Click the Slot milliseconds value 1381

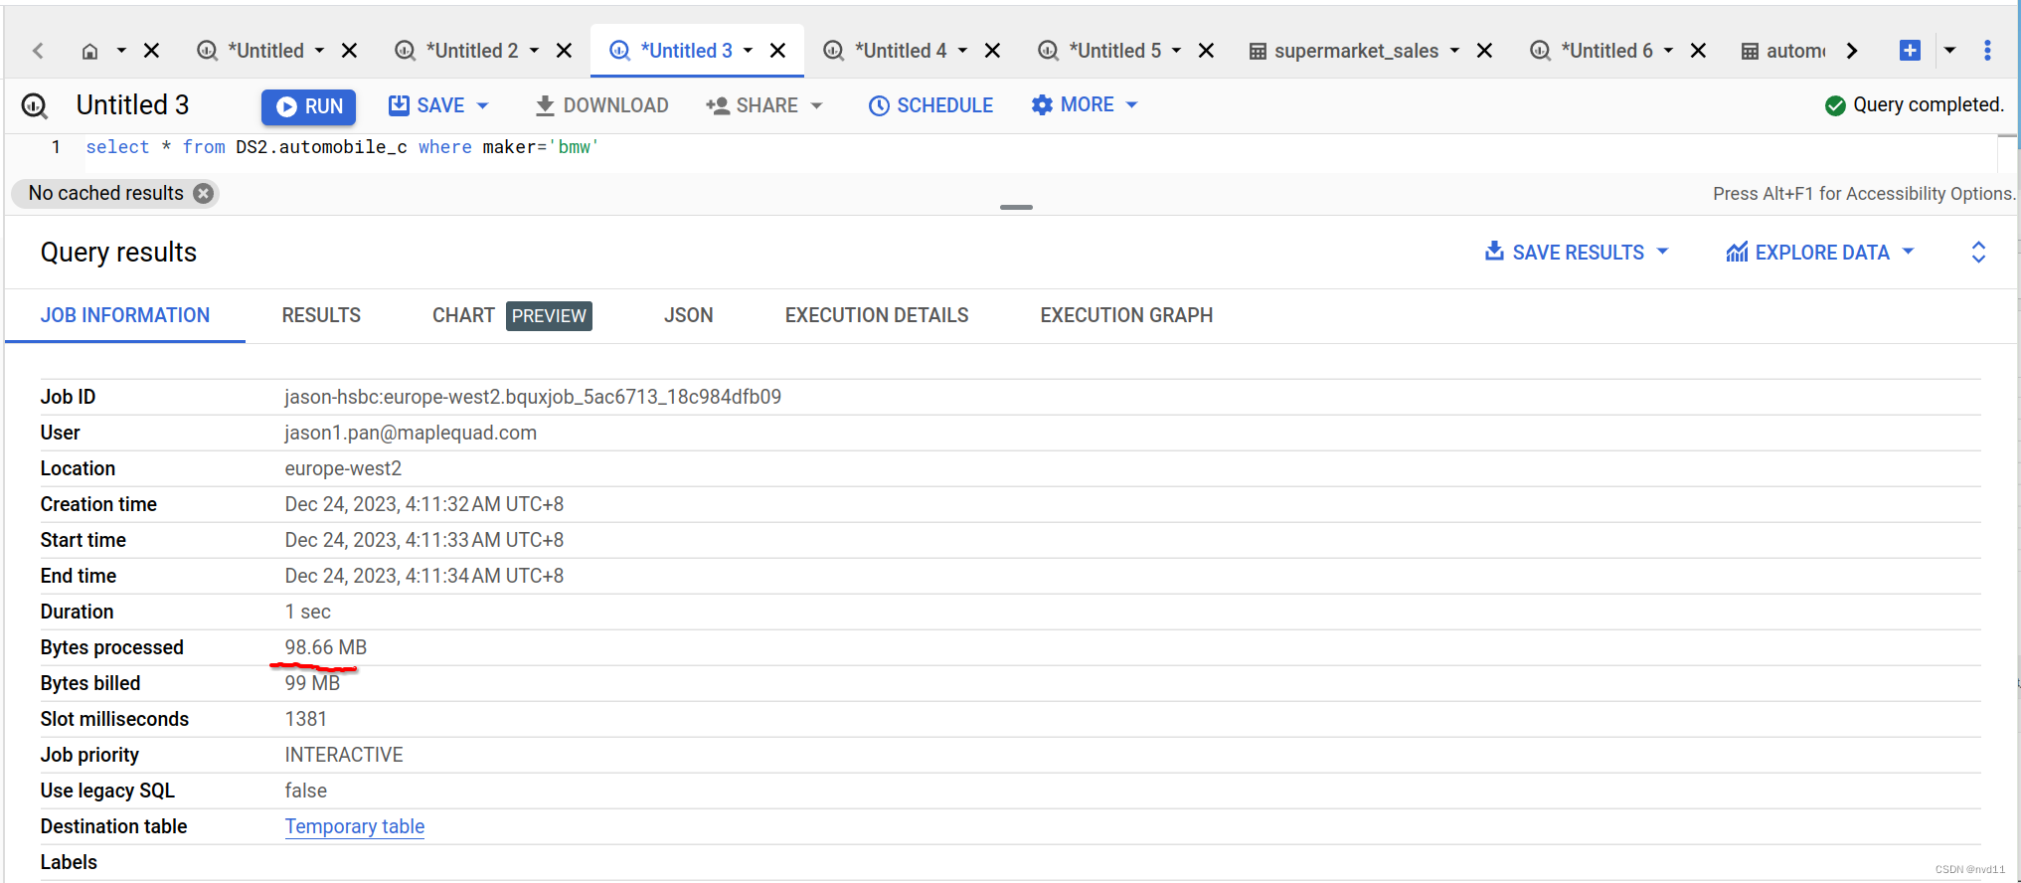(305, 719)
